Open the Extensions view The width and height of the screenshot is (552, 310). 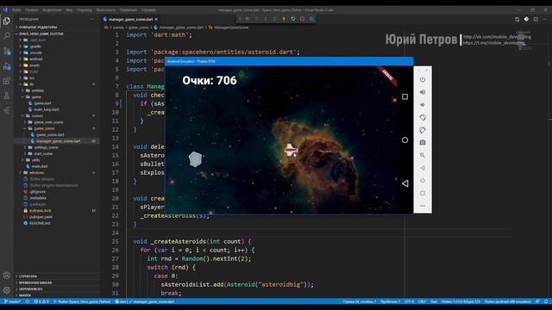coord(7,81)
